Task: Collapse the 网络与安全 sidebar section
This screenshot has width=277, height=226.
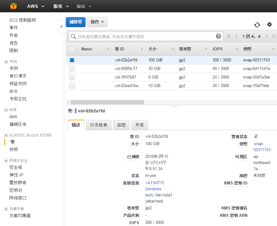Action: pyautogui.click(x=6, y=161)
